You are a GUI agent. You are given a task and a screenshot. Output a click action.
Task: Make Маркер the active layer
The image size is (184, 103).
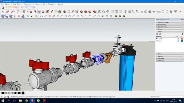[x=157, y=41]
